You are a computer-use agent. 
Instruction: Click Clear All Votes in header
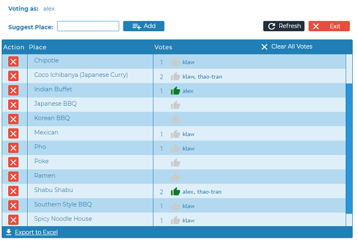click(x=287, y=47)
